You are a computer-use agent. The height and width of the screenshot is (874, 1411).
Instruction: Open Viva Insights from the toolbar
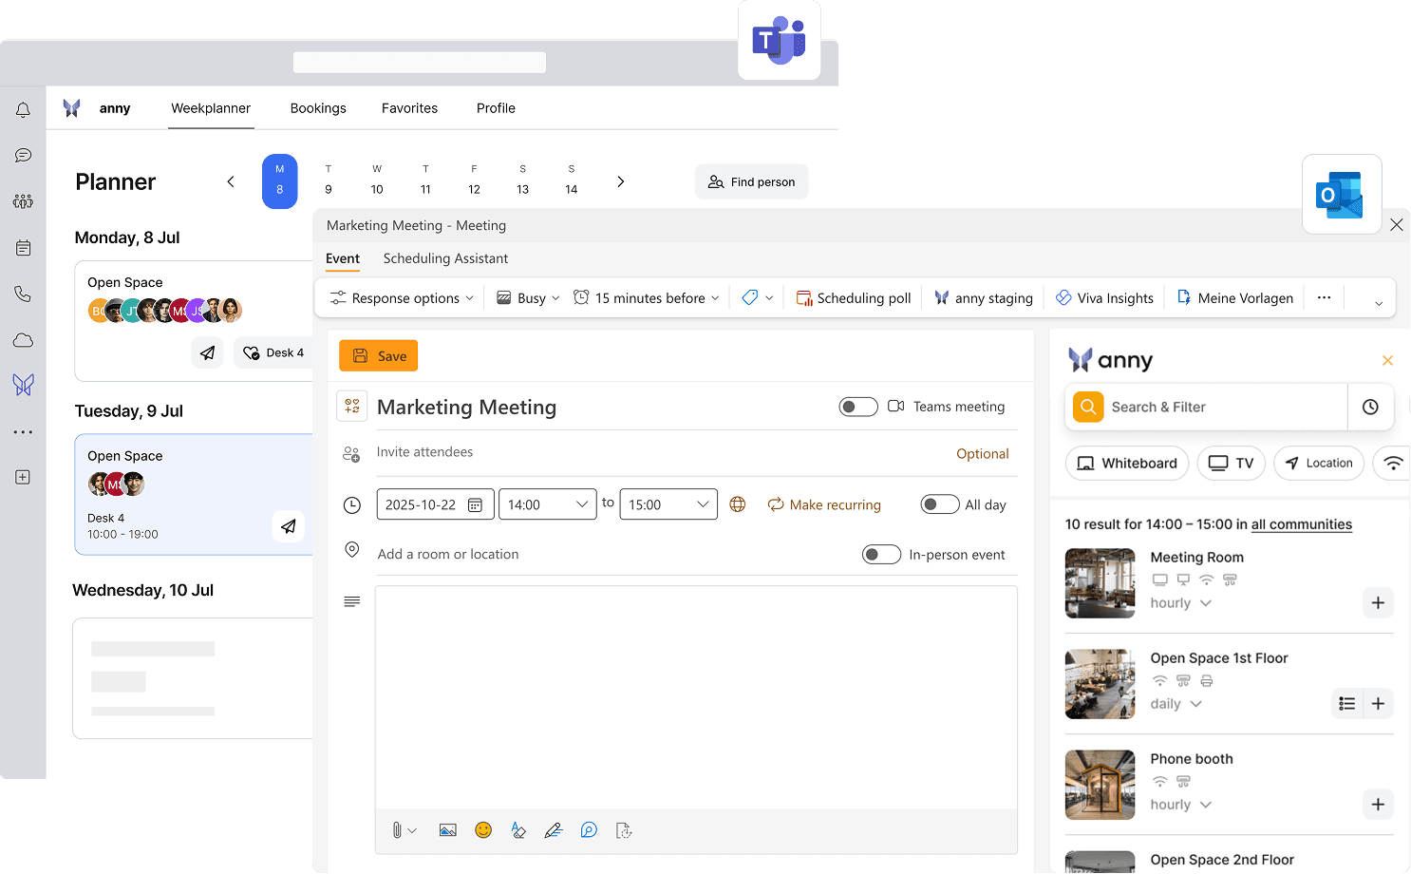pyautogui.click(x=1104, y=297)
